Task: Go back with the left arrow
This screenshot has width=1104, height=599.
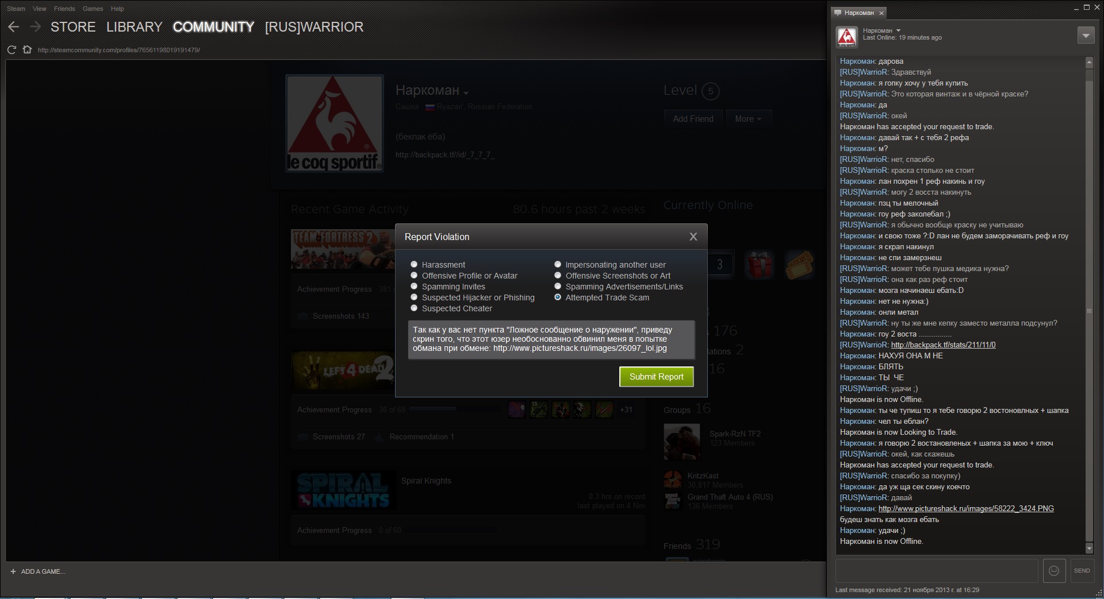Action: pyautogui.click(x=14, y=26)
